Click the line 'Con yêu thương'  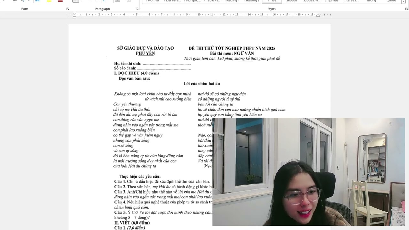coord(127,104)
